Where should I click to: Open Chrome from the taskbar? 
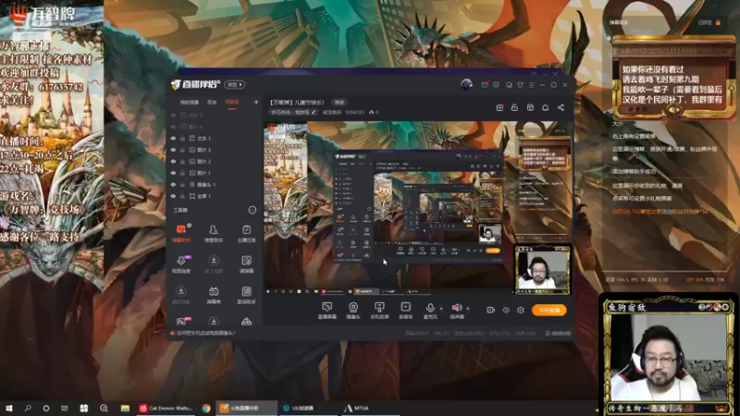[x=206, y=408]
